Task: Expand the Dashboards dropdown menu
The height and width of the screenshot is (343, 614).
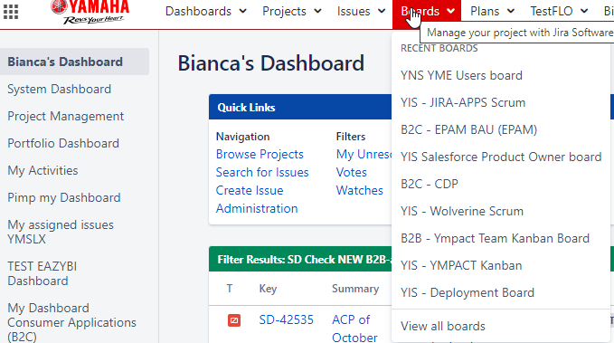Action: (206, 12)
